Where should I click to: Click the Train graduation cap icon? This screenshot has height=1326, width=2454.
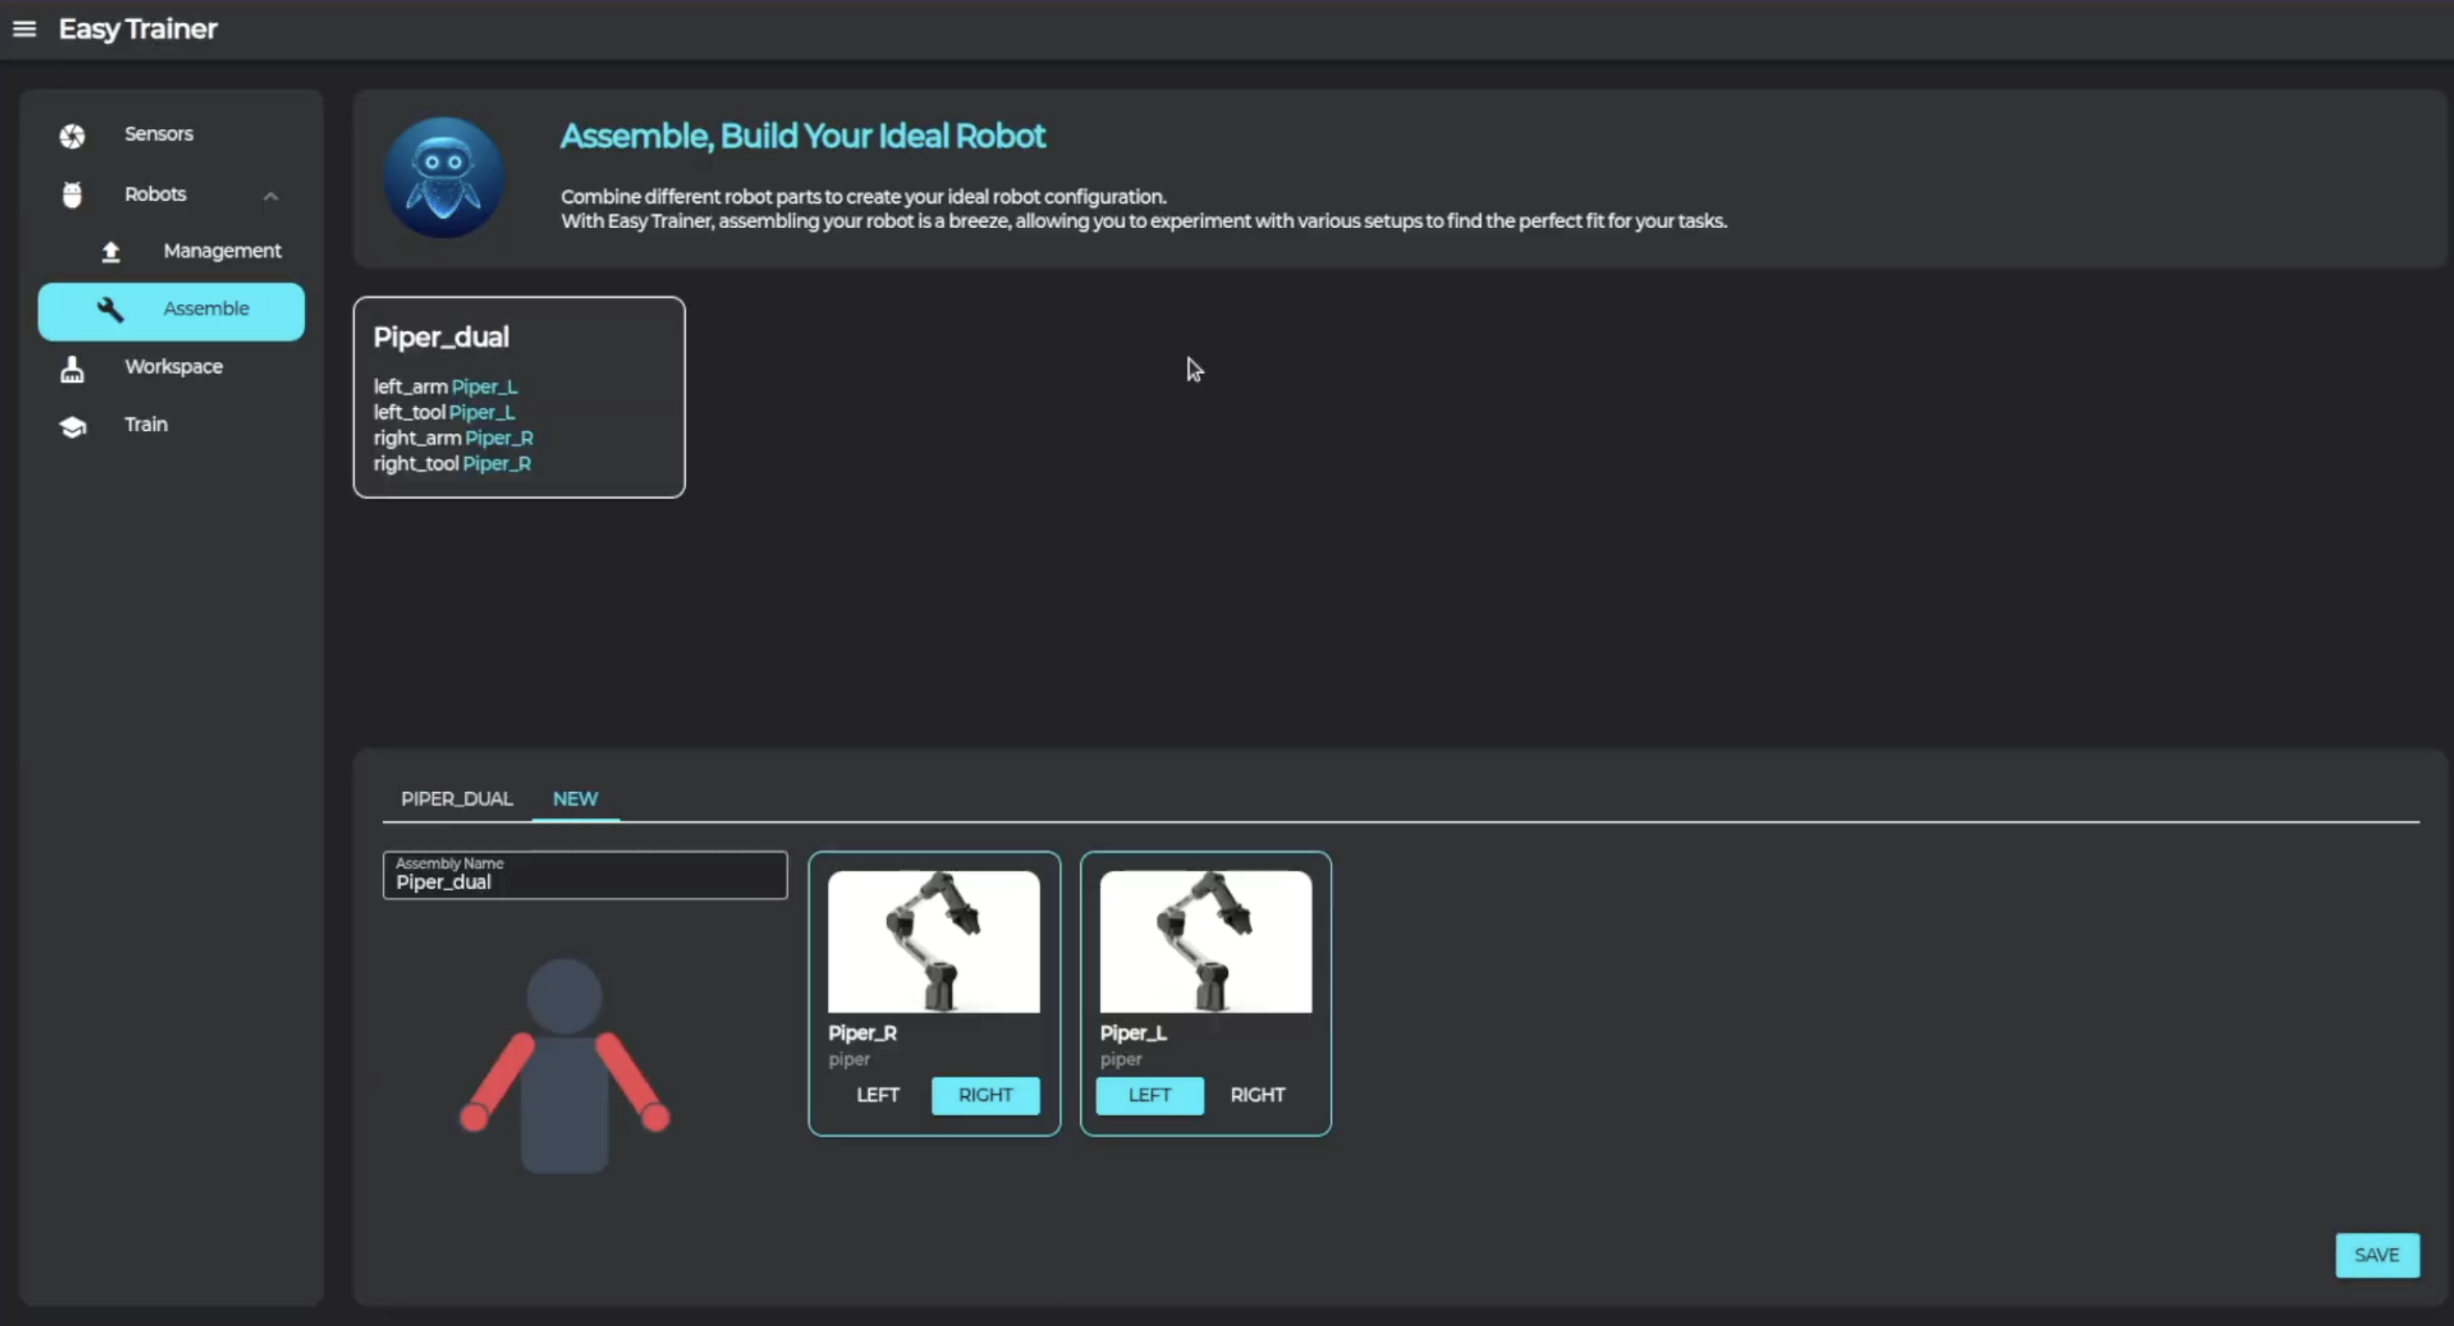point(72,426)
